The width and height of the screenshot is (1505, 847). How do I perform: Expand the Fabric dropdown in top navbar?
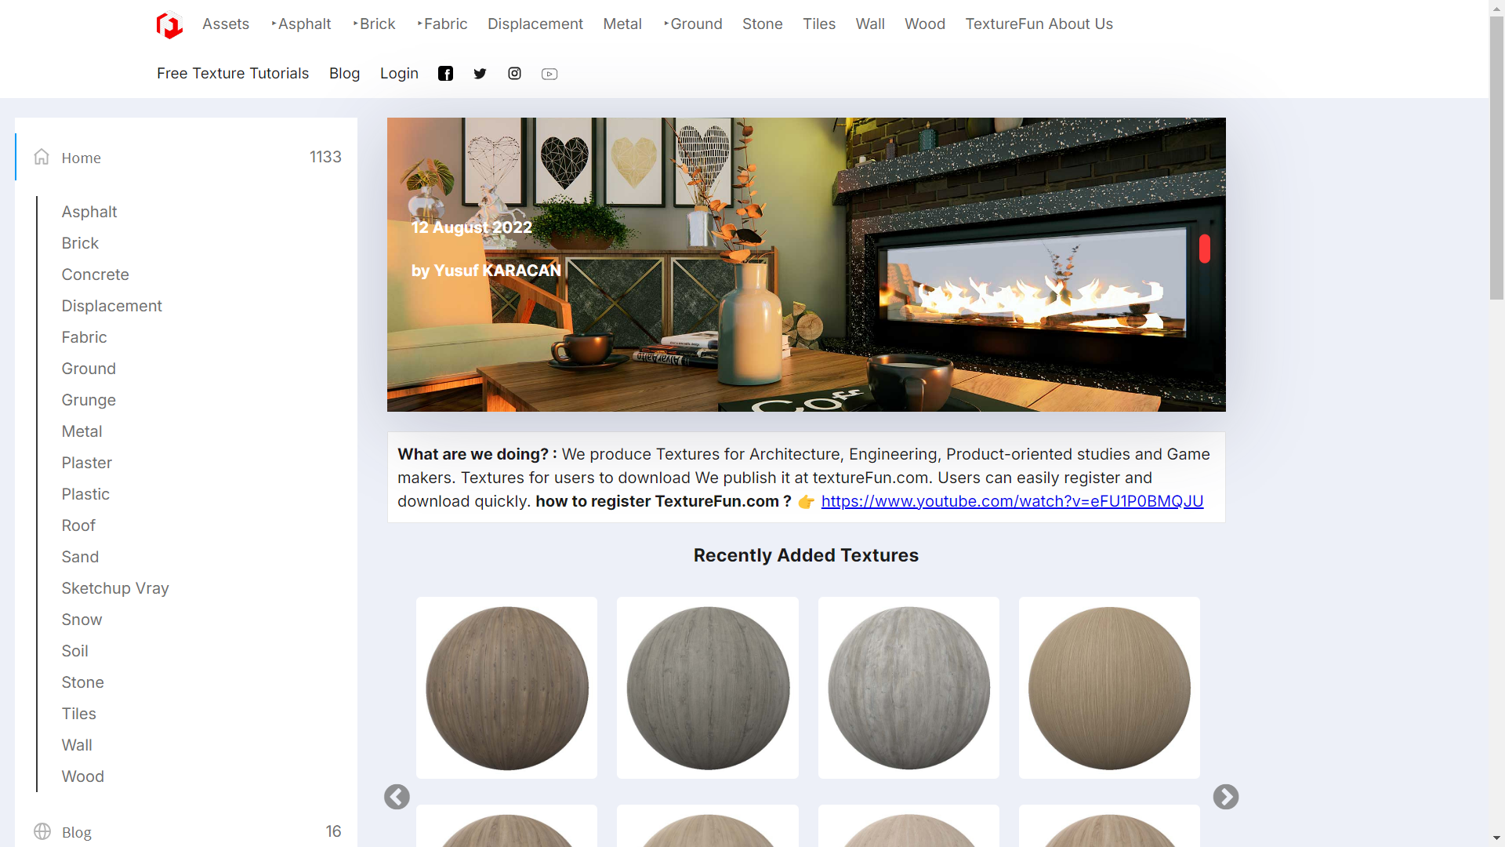pos(419,24)
